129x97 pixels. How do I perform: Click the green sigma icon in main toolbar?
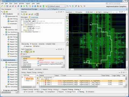[x=44, y=6]
